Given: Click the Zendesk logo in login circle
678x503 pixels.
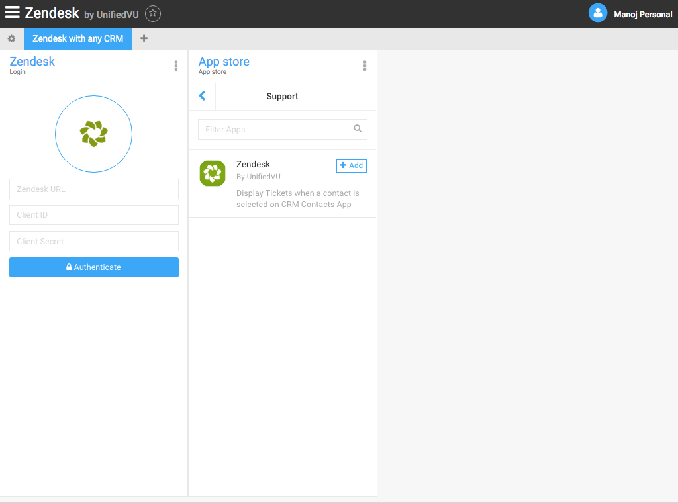Looking at the screenshot, I should click(x=93, y=134).
